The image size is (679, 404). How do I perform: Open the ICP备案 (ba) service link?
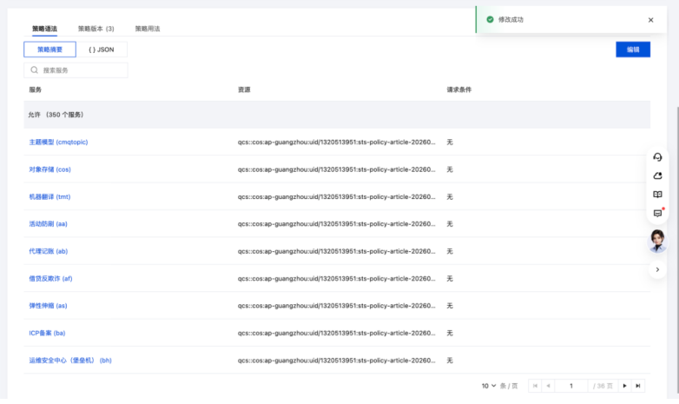(x=47, y=334)
